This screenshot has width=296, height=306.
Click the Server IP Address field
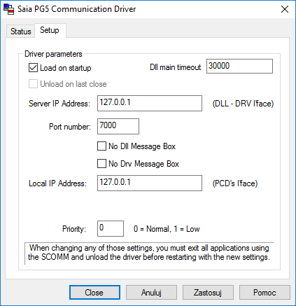click(150, 103)
